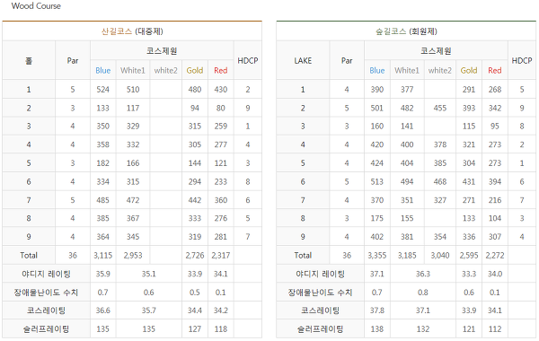Image resolution: width=539 pixels, height=341 pixels.
Task: Click the '182' Blue cell
Action: 102,163
